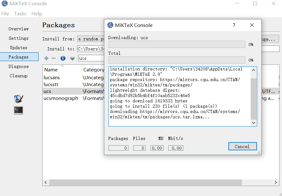
Task: Switch to the Updates section
Action: 18,48
